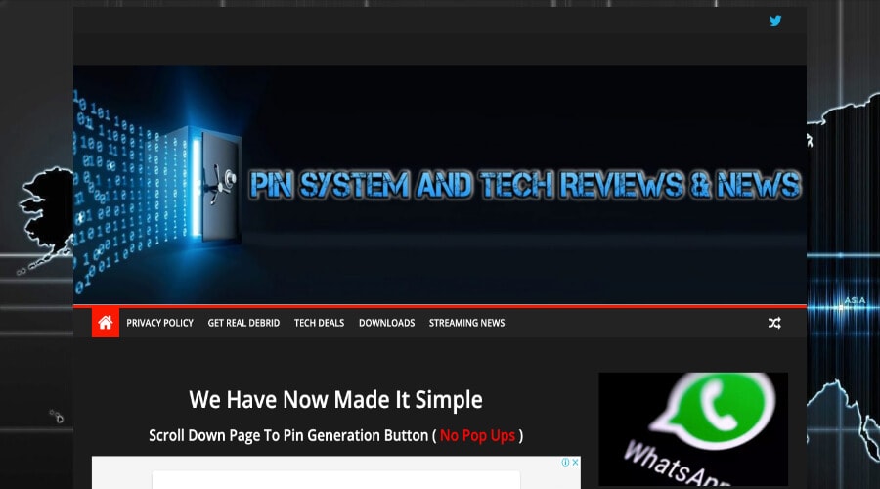Go to the Home page icon

(106, 323)
